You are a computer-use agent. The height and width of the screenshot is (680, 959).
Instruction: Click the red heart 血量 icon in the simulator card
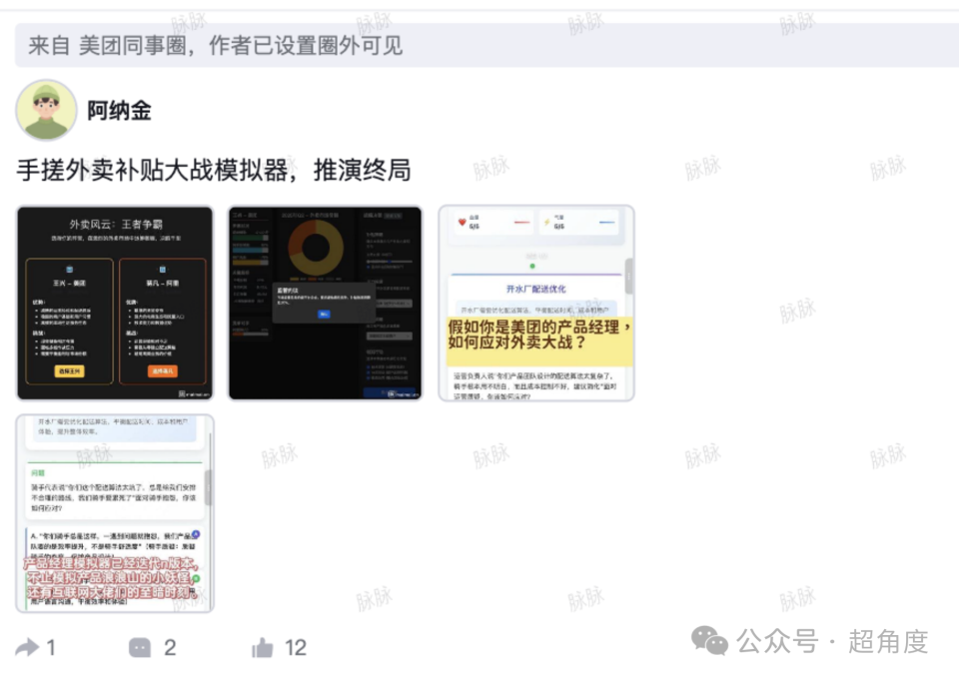[x=461, y=222]
